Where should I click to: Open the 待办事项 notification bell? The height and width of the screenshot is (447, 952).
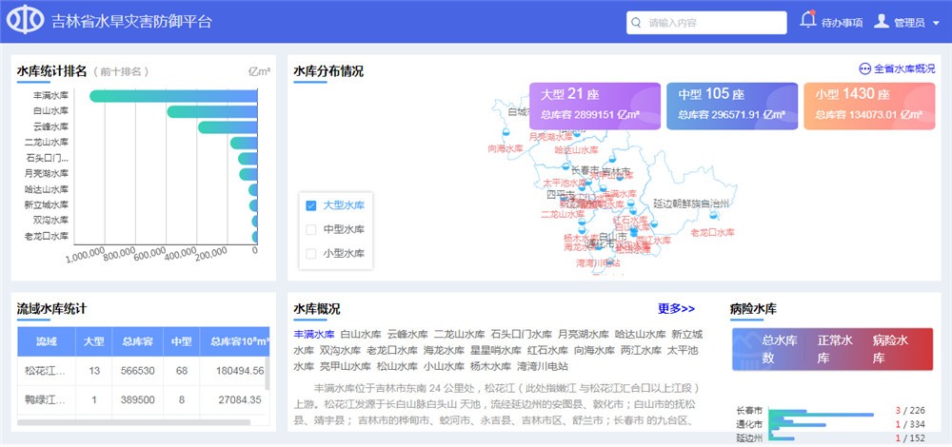[x=808, y=20]
